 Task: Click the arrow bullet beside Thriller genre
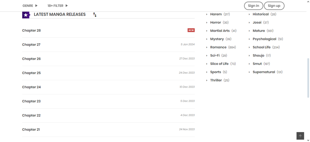point(207,80)
